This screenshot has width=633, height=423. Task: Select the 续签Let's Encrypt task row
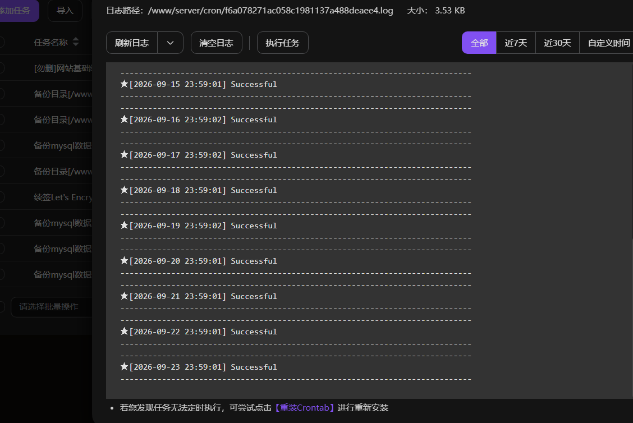point(46,197)
